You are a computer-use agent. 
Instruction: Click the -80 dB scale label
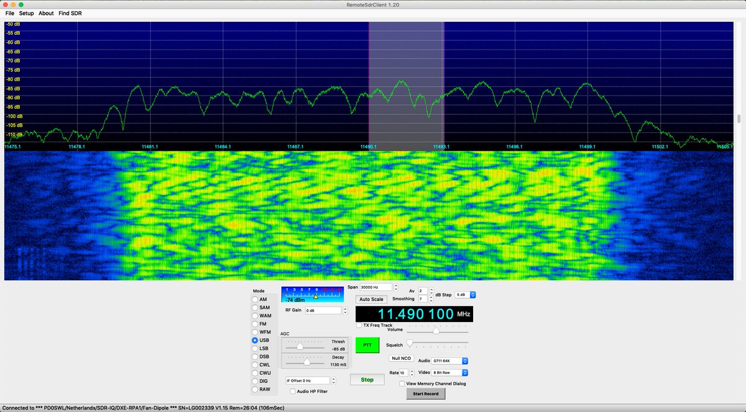(12, 79)
